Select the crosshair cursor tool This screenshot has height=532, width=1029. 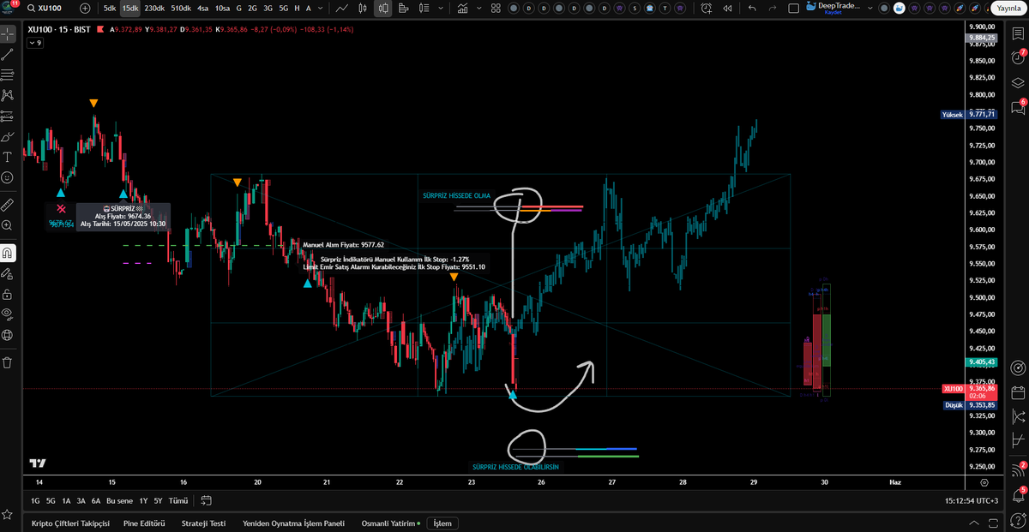(x=8, y=35)
